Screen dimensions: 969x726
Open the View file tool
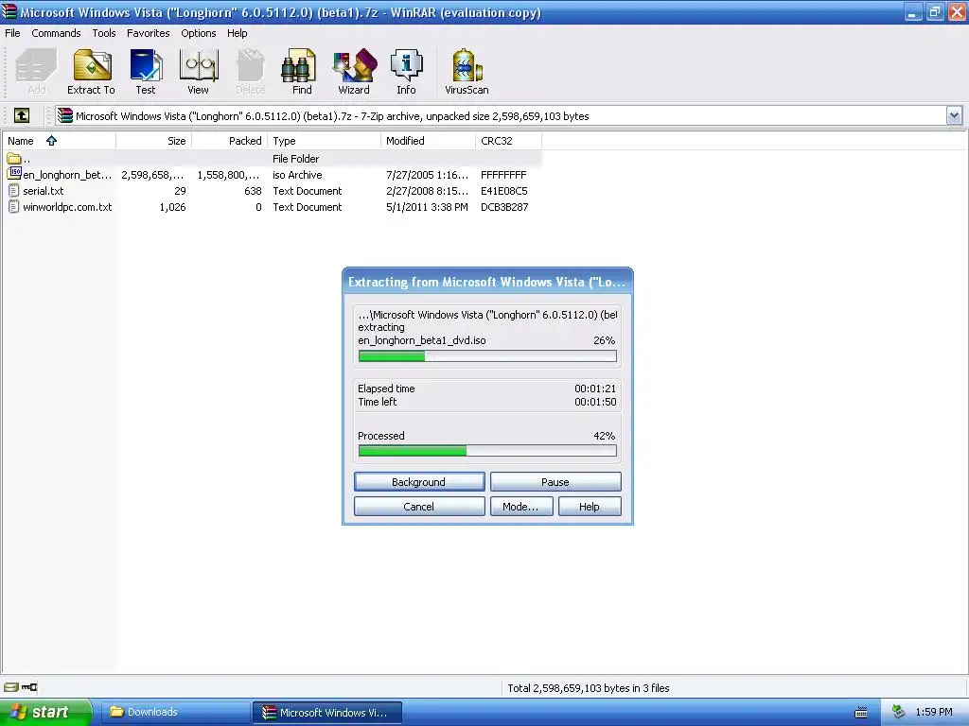[x=199, y=72]
